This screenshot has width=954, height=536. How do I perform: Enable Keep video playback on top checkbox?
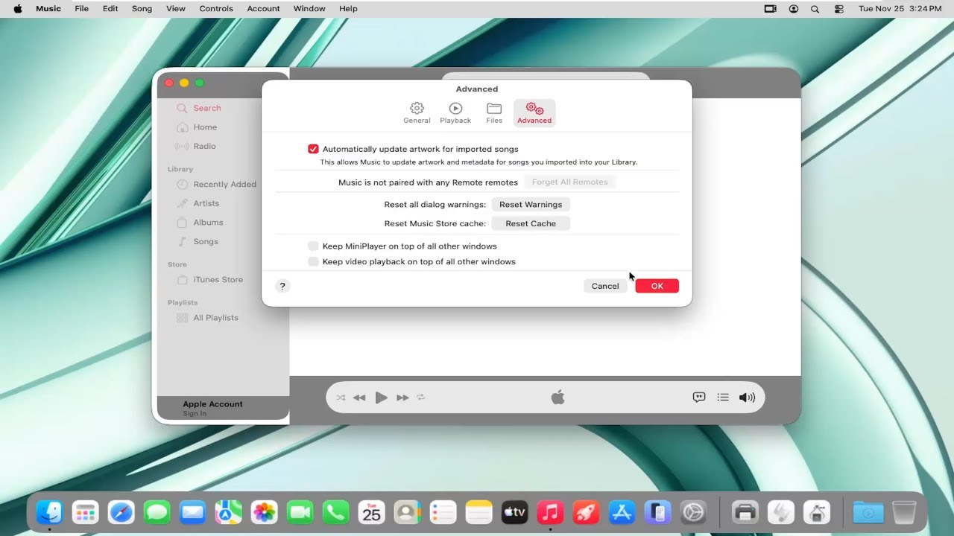click(x=313, y=262)
